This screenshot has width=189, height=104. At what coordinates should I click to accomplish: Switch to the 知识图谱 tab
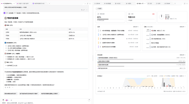108,4
